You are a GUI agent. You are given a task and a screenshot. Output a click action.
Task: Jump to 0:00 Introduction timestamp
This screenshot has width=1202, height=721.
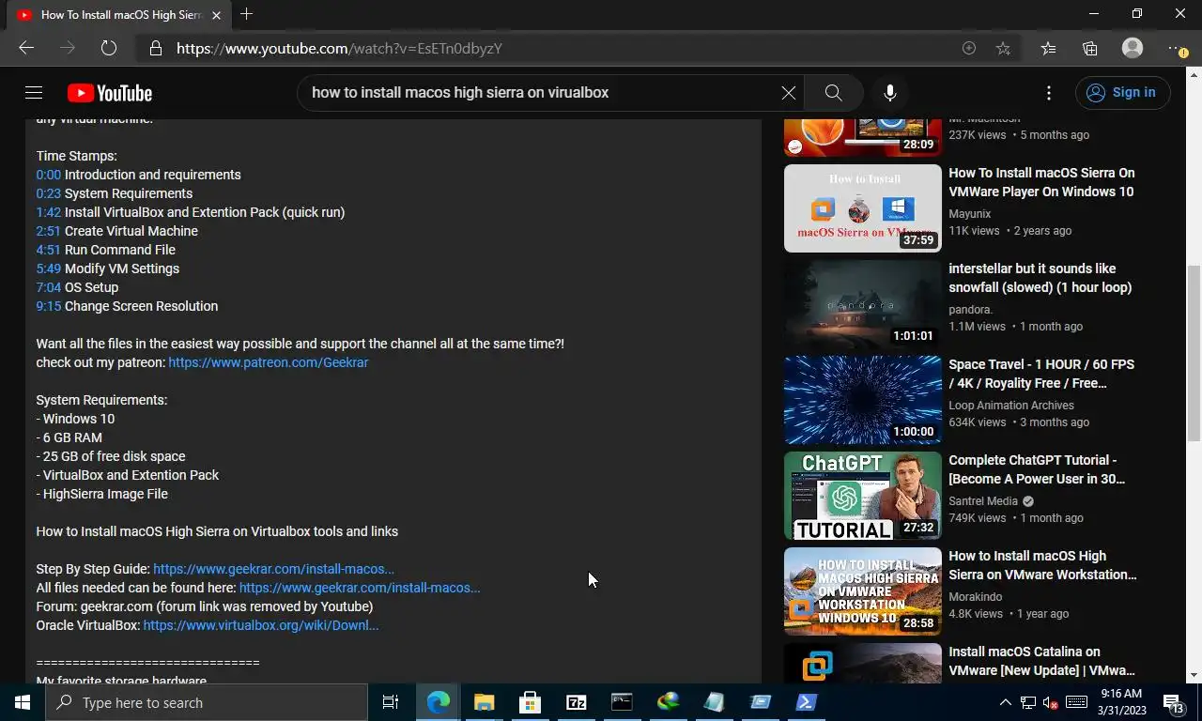point(48,175)
